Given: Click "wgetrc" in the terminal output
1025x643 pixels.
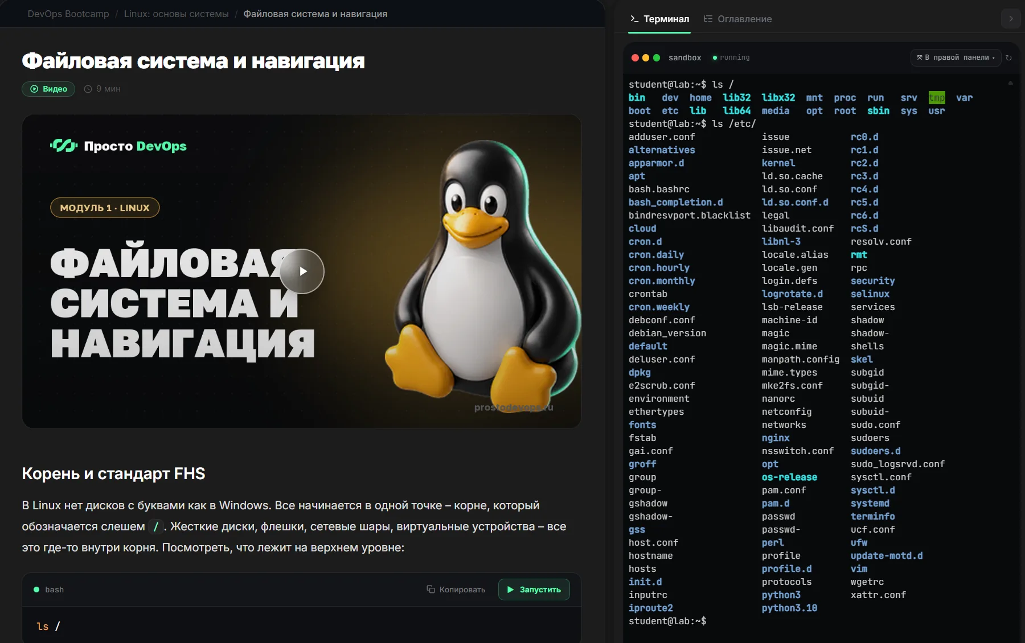Looking at the screenshot, I should [x=867, y=582].
